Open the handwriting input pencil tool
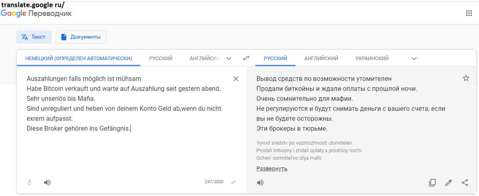Viewport: 479px width, 196px height. click(x=233, y=182)
